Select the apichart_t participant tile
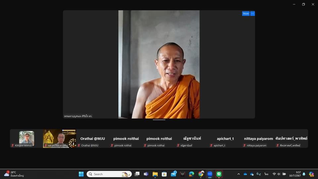318x179 pixels. point(225,139)
